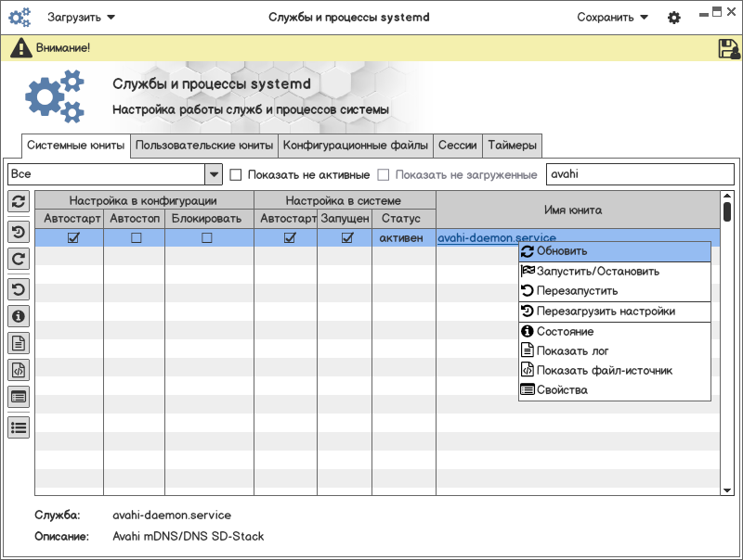Open settings via the top gear icon
The image size is (743, 560).
coord(674,18)
